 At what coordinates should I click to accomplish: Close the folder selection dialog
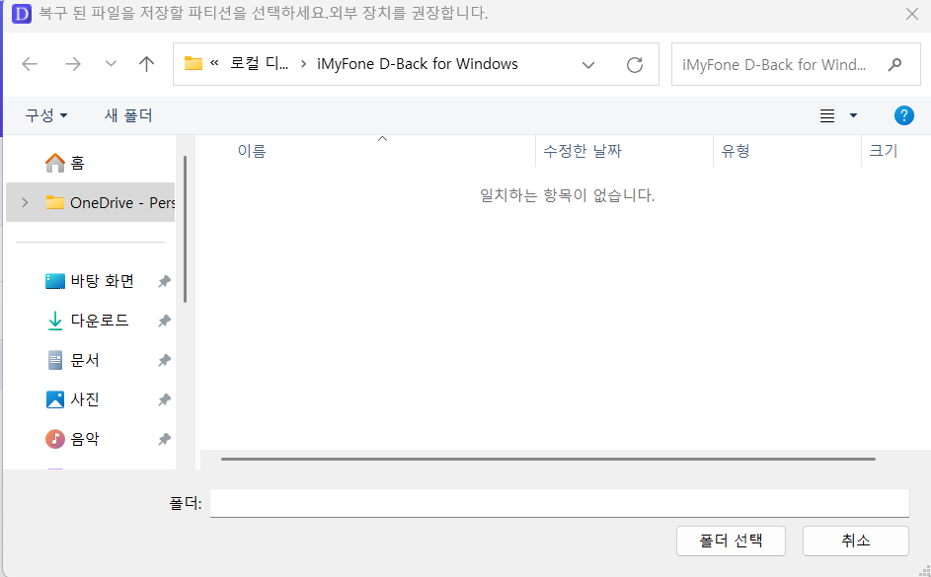(912, 14)
